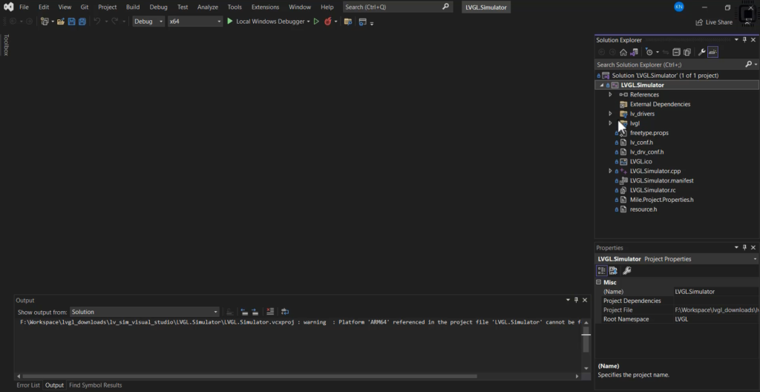The width and height of the screenshot is (760, 392).
Task: Auto-hide the Properties panel via pin icon
Action: 745,247
